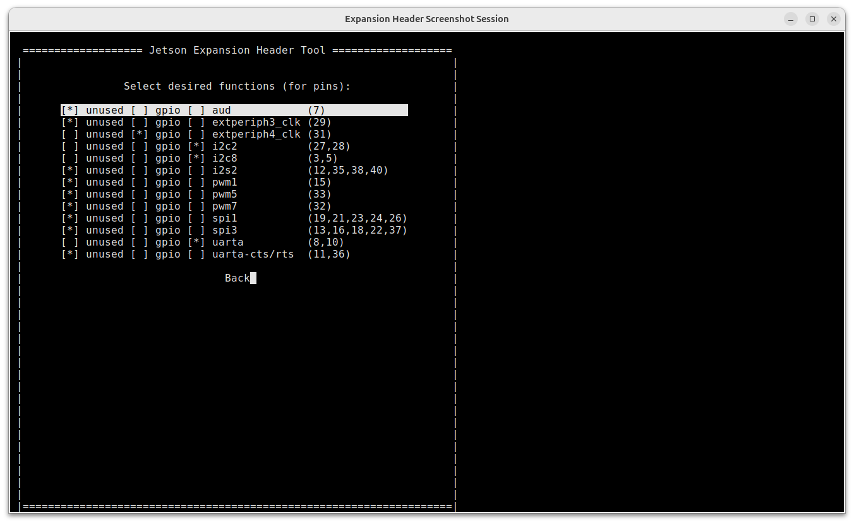The width and height of the screenshot is (854, 524).
Task: Toggle the checked i2c2 function box
Action: tap(196, 146)
